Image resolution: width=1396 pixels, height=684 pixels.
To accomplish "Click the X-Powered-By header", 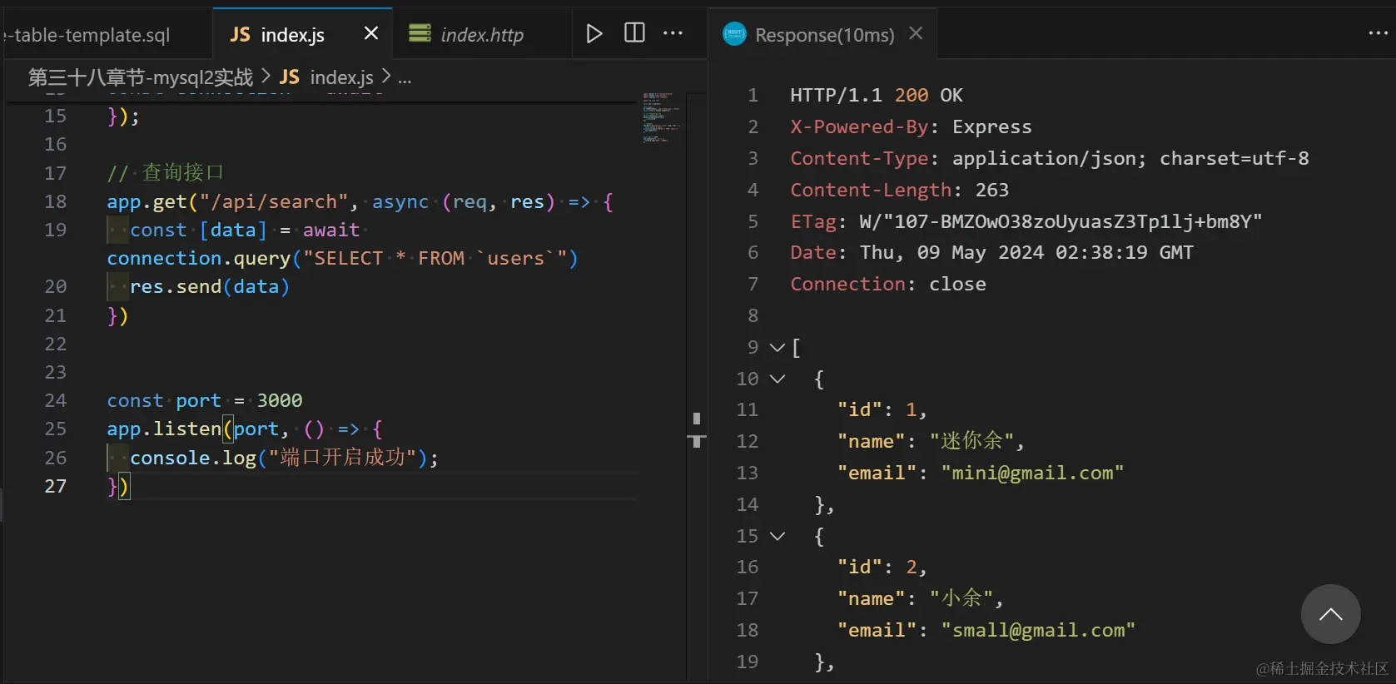I will [x=911, y=126].
